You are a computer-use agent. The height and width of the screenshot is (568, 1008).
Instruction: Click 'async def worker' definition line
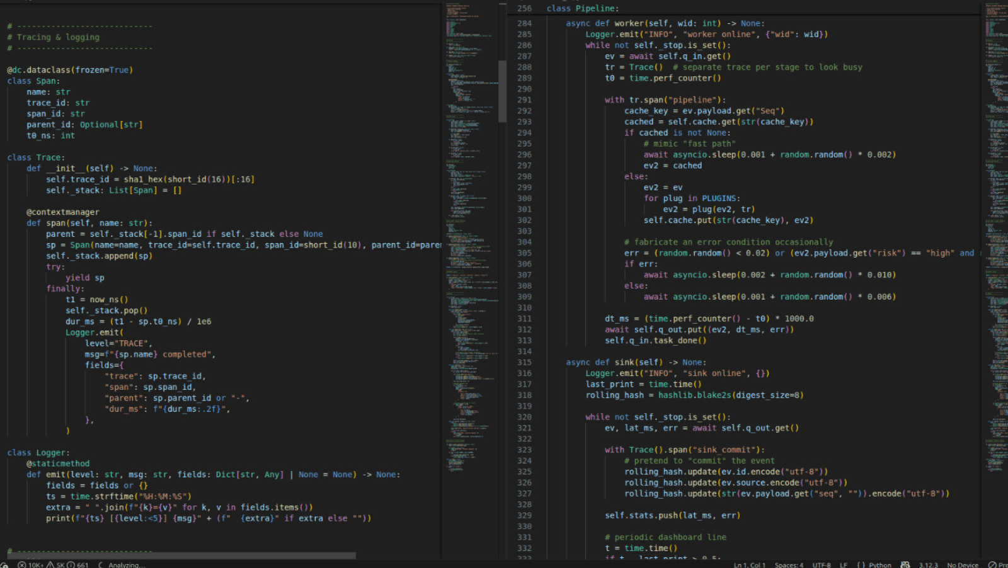pyautogui.click(x=665, y=23)
